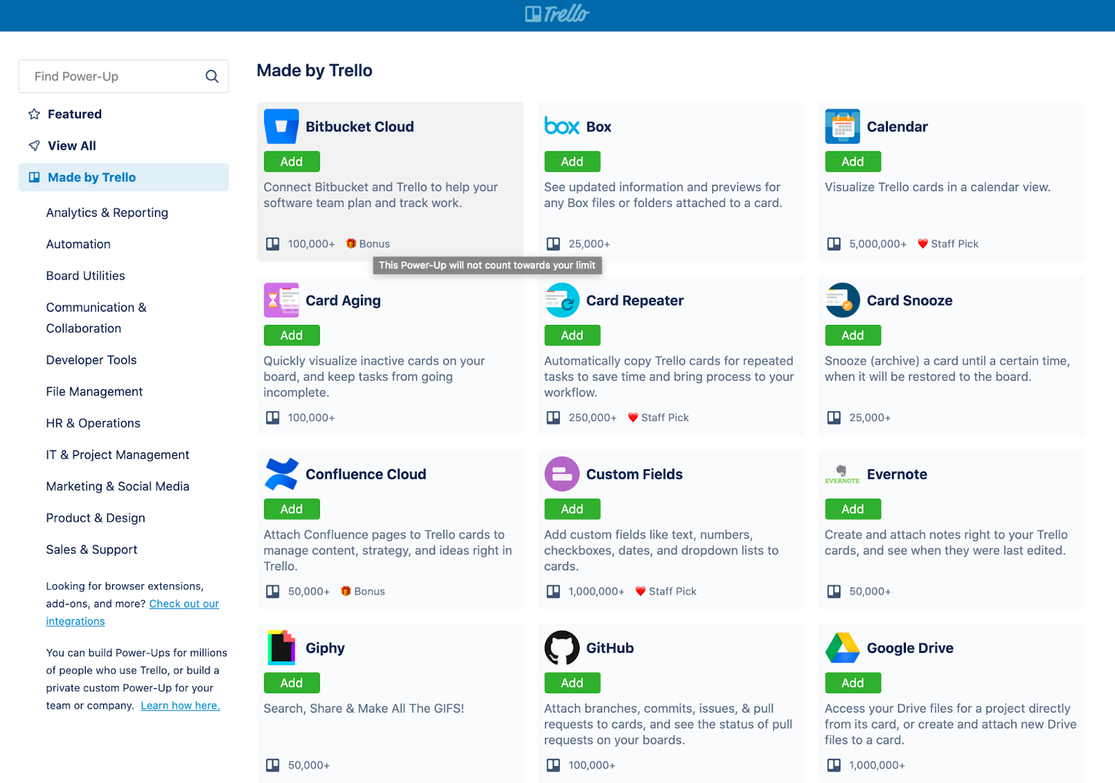Add the Confluence Cloud Power-Up
This screenshot has width=1115, height=783.
coord(291,508)
